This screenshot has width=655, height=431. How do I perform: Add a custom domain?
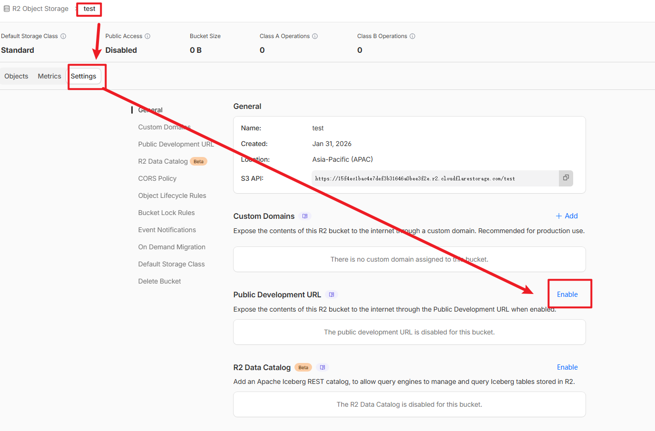(567, 216)
